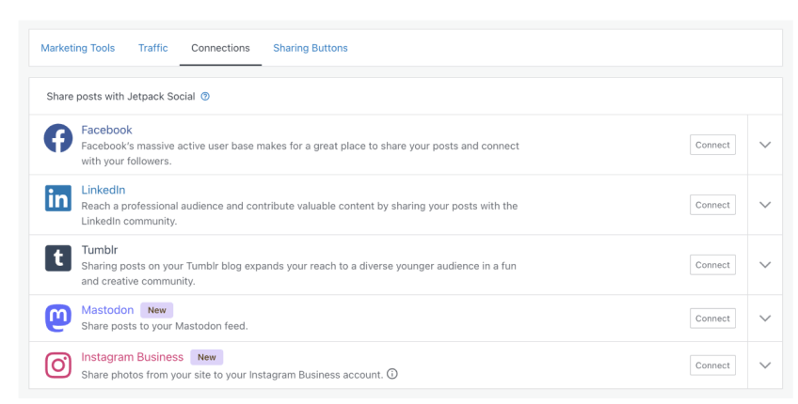Expand the Facebook connection details

click(764, 145)
